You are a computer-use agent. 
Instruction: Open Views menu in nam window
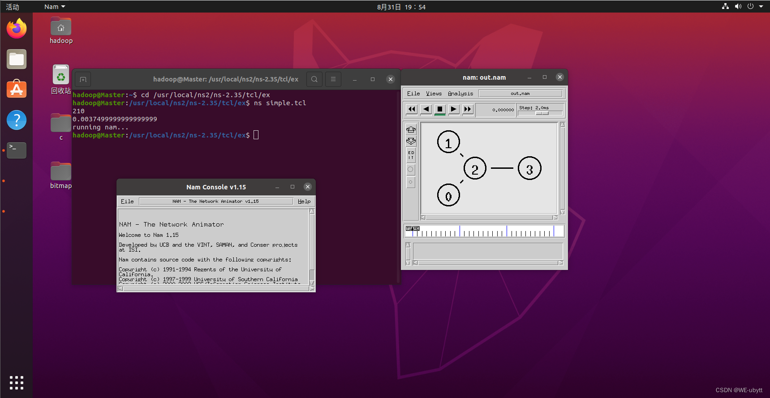coord(434,94)
